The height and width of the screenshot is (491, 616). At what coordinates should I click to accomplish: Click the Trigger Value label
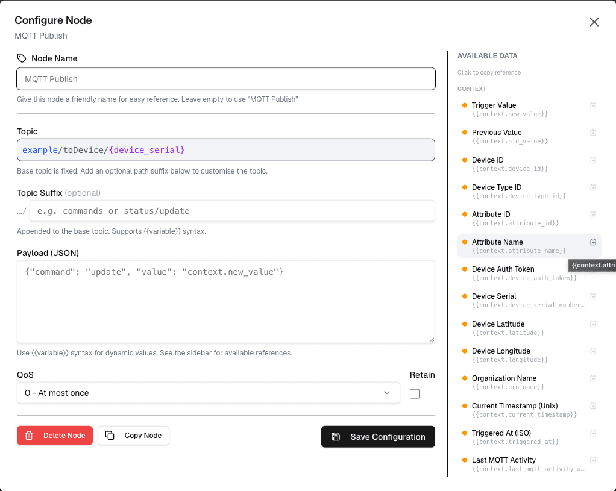coord(494,105)
